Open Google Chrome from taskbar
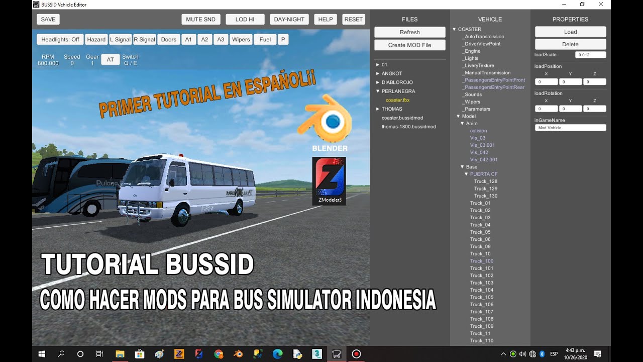 tap(219, 354)
